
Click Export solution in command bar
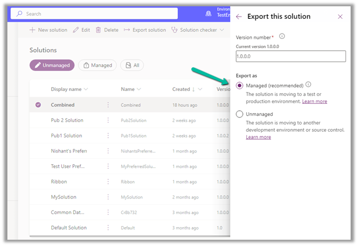click(145, 30)
